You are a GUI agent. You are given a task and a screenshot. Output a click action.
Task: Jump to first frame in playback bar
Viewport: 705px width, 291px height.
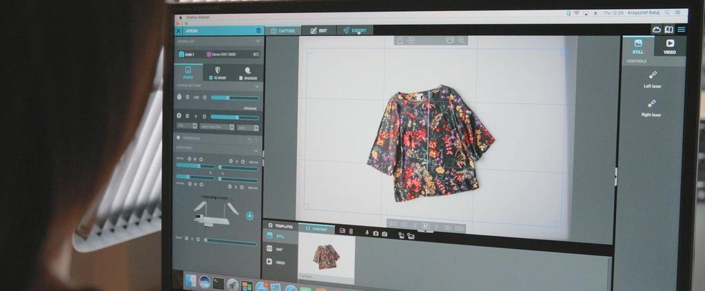coord(393,223)
